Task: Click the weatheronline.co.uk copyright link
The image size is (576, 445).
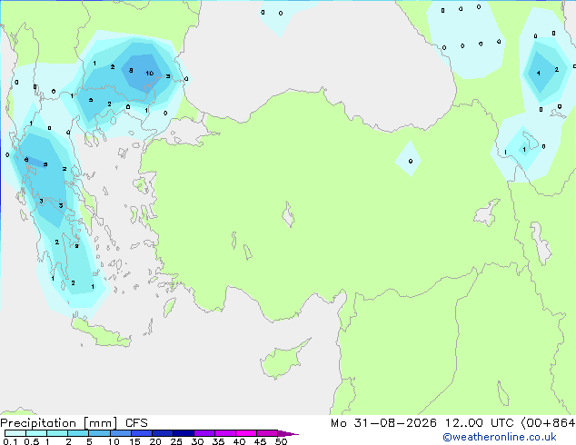Action: click(500, 437)
